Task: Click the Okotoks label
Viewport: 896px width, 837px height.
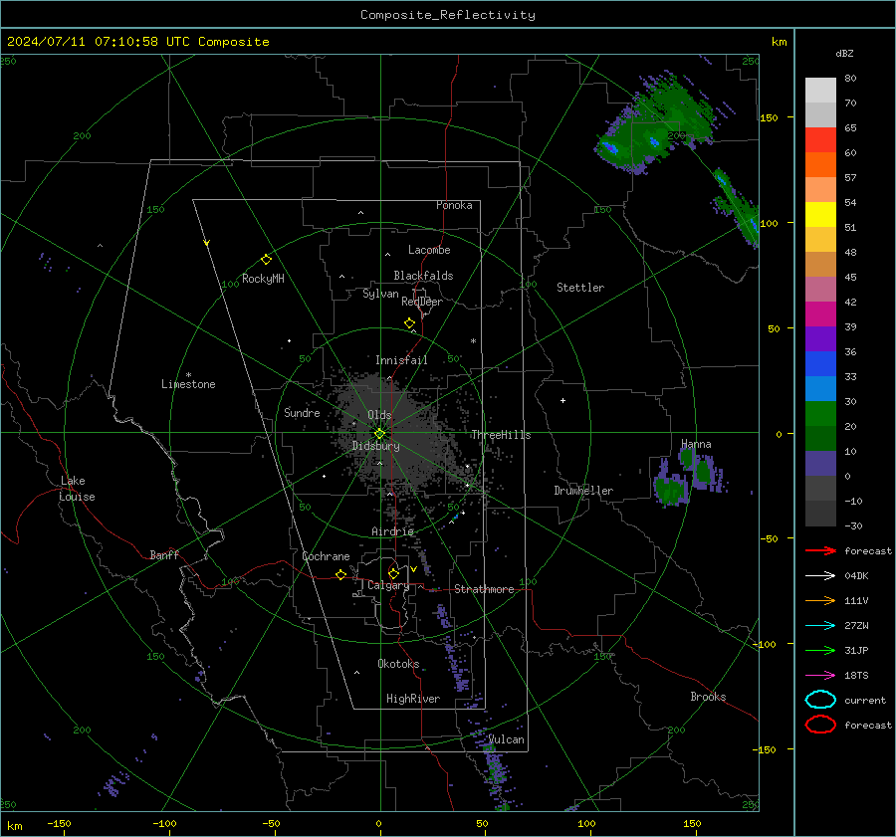Action: click(x=398, y=663)
